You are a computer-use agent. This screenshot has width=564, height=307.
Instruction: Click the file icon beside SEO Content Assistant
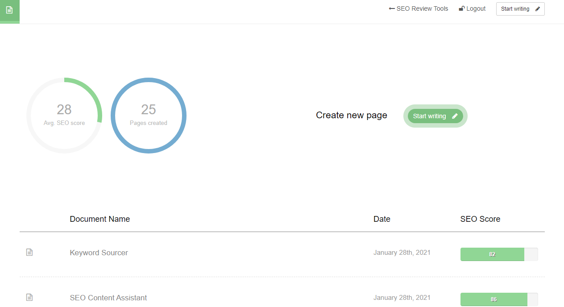(29, 296)
